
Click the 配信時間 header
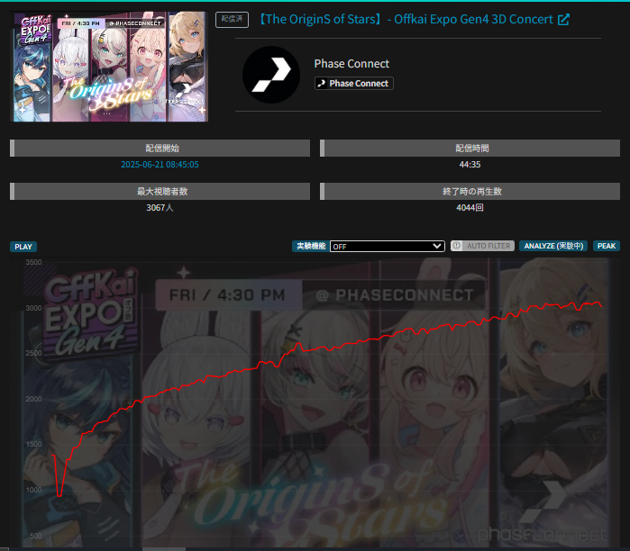470,148
